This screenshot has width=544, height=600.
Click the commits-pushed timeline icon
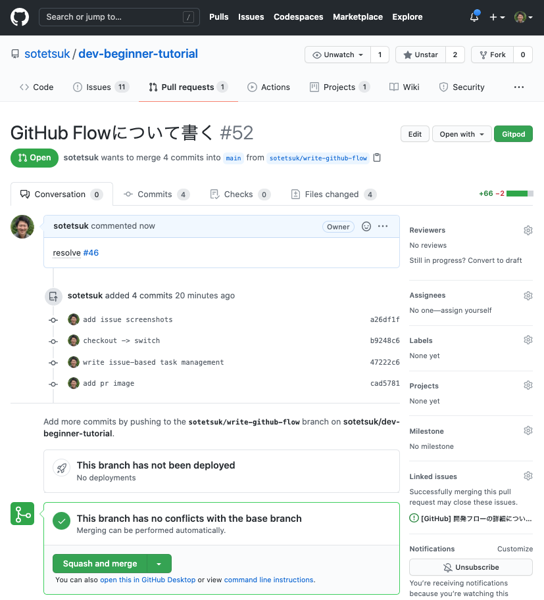53,296
